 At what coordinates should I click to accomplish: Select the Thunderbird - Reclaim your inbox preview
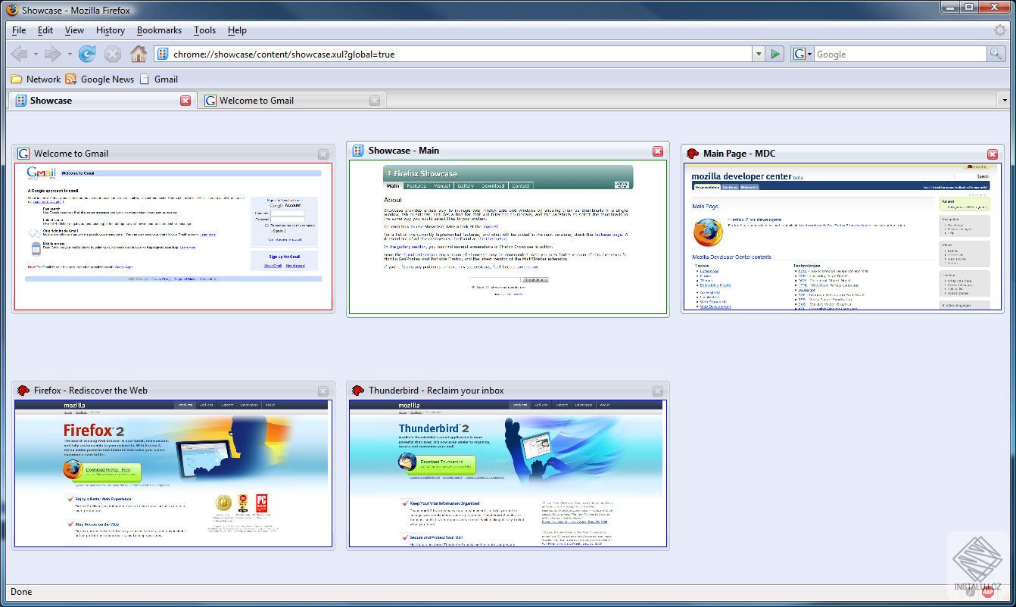click(508, 473)
